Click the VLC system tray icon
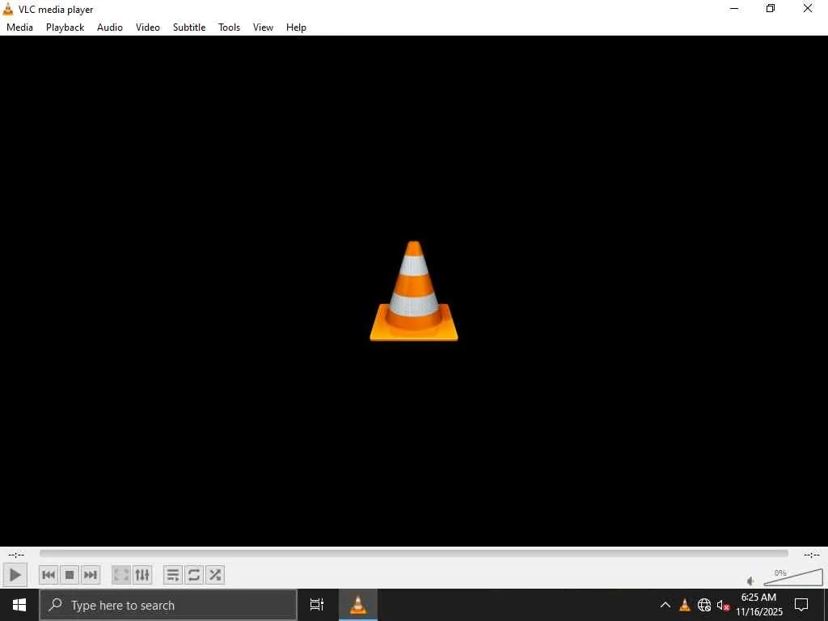828x621 pixels. (x=685, y=605)
